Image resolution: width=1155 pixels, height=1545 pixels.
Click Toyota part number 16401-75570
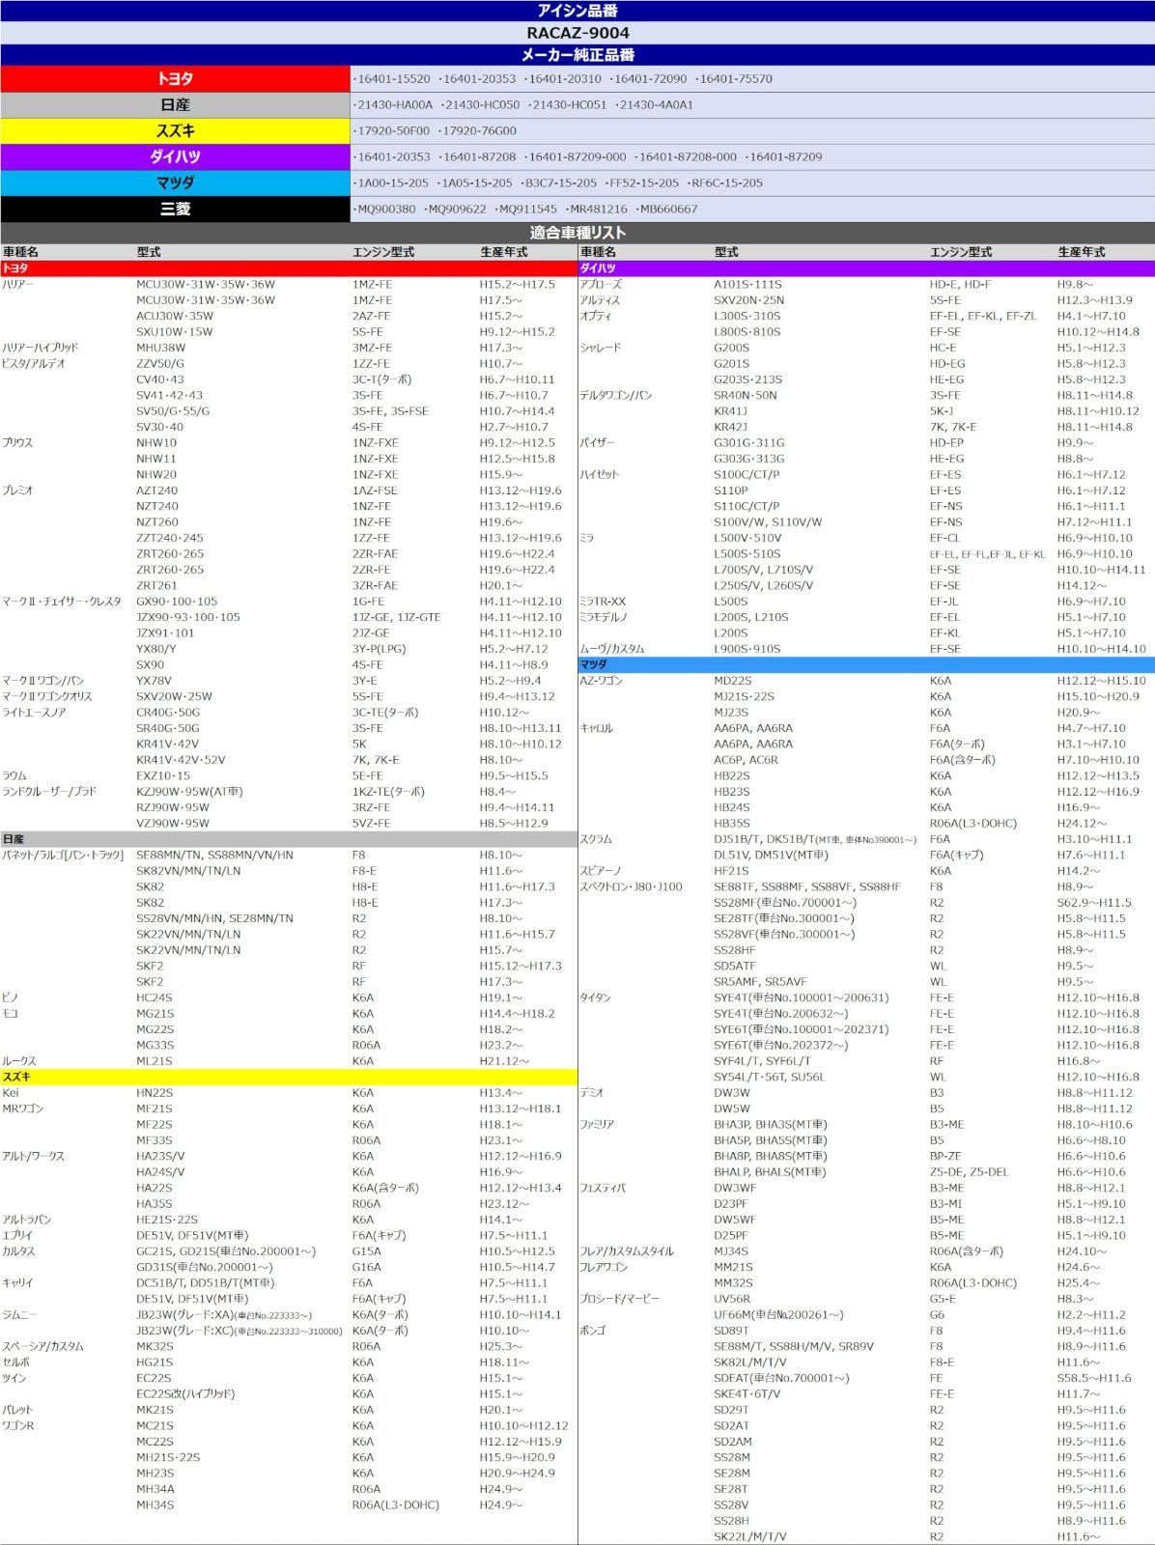point(736,79)
